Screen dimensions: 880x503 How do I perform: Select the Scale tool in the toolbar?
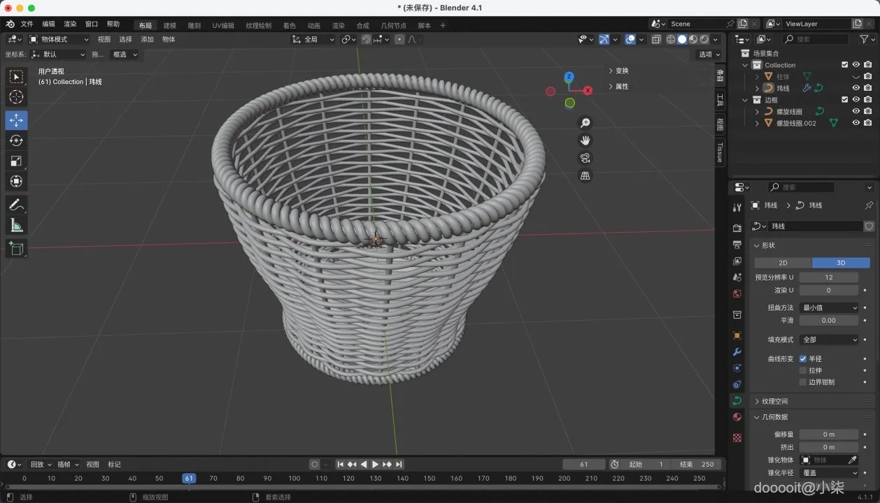(x=16, y=161)
